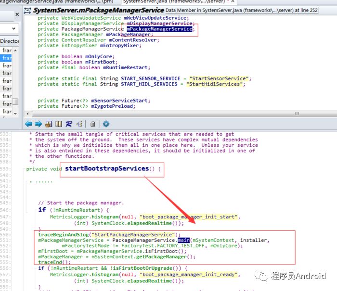
Task: Click the startBootstrapServices method name
Action: pyautogui.click(x=107, y=168)
